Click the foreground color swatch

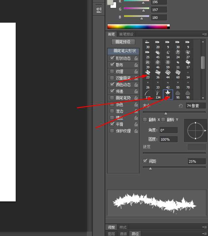[110, 2]
